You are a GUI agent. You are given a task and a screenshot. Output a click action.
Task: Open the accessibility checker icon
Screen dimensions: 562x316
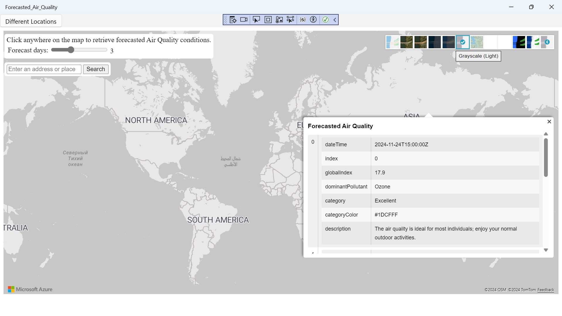click(313, 20)
